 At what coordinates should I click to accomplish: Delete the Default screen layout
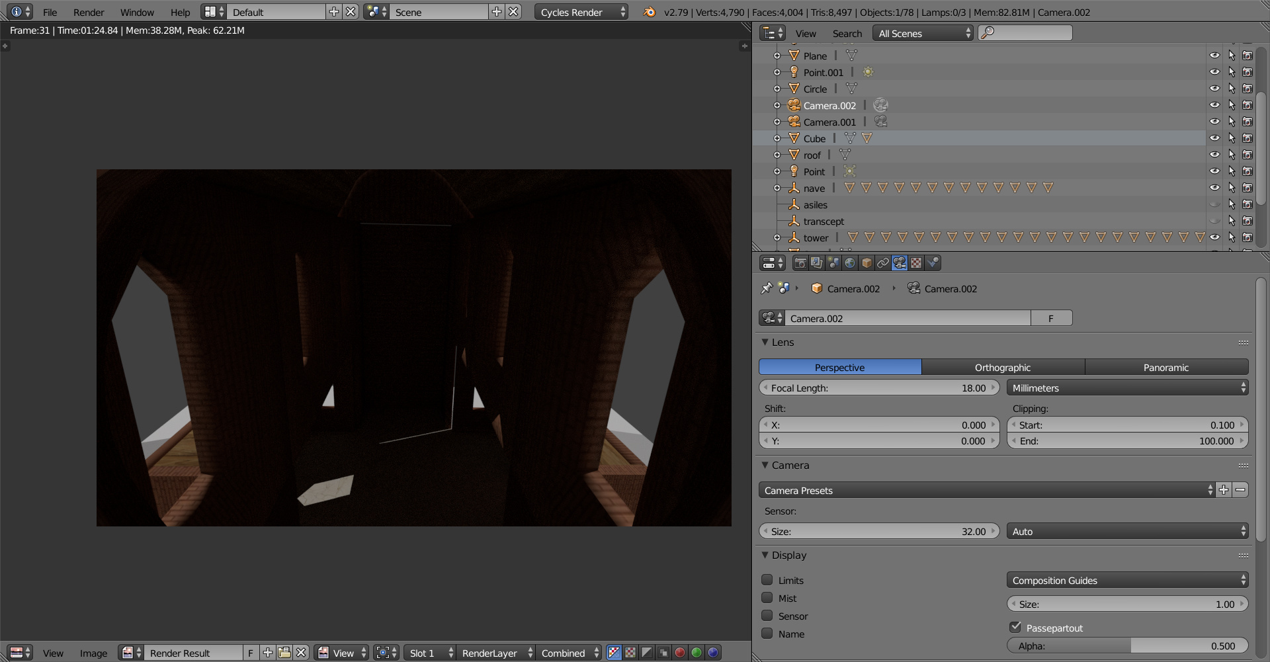click(351, 12)
